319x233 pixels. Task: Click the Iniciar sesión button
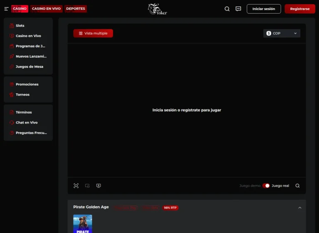pos(264,9)
